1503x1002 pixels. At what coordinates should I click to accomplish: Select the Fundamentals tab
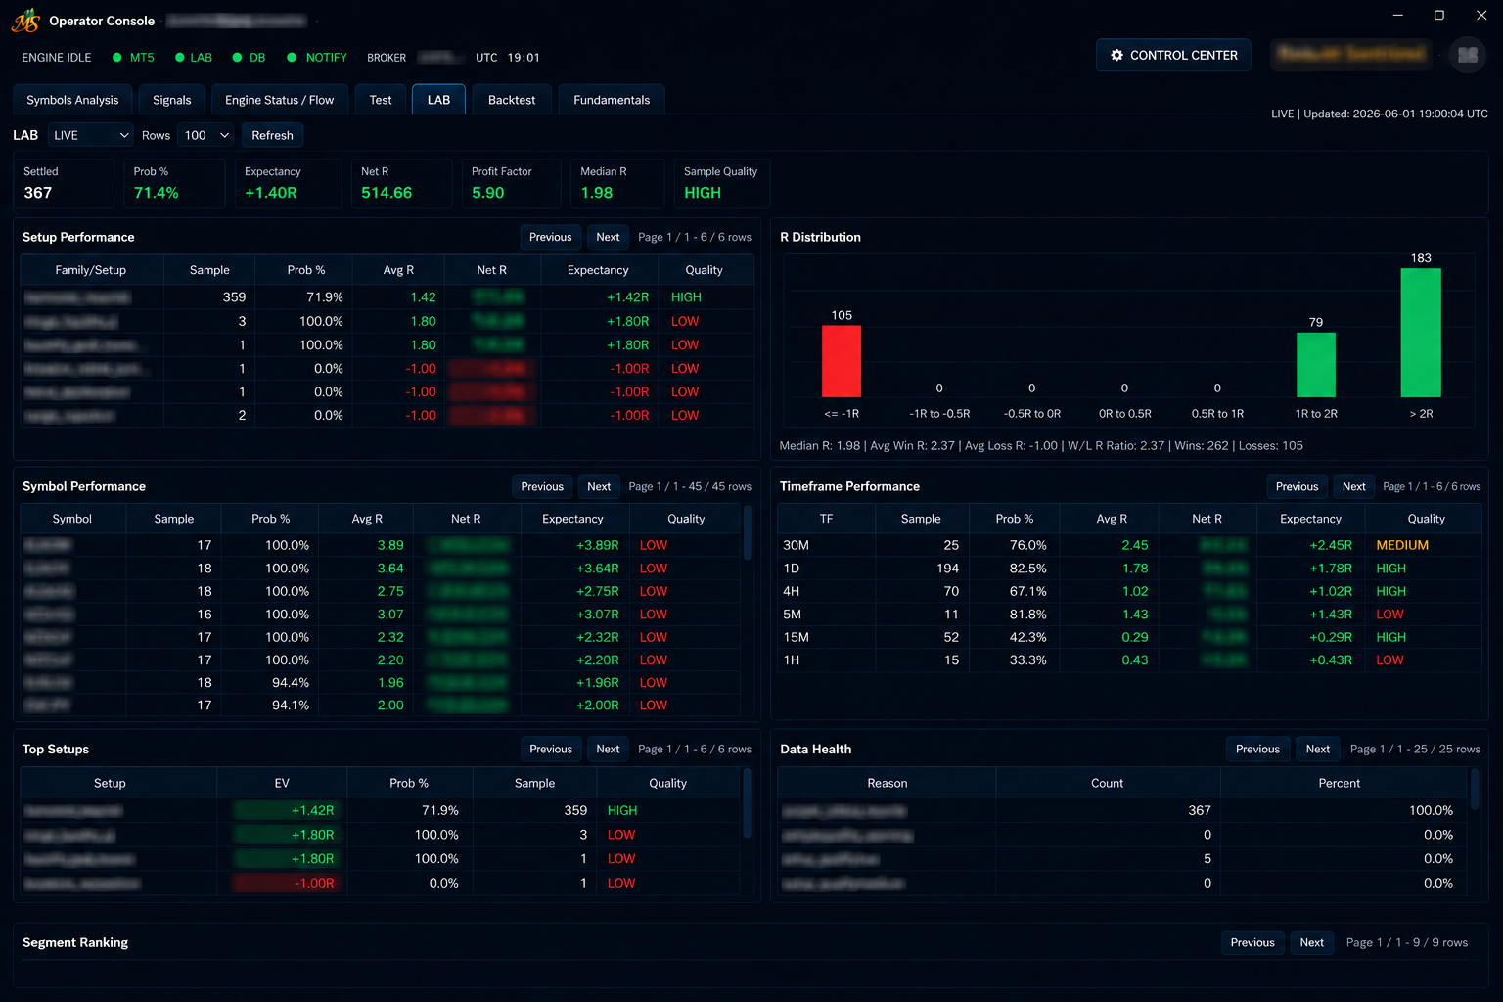point(612,100)
